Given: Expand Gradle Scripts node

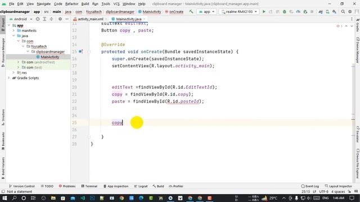Looking at the screenshot, I should click(x=9, y=78).
